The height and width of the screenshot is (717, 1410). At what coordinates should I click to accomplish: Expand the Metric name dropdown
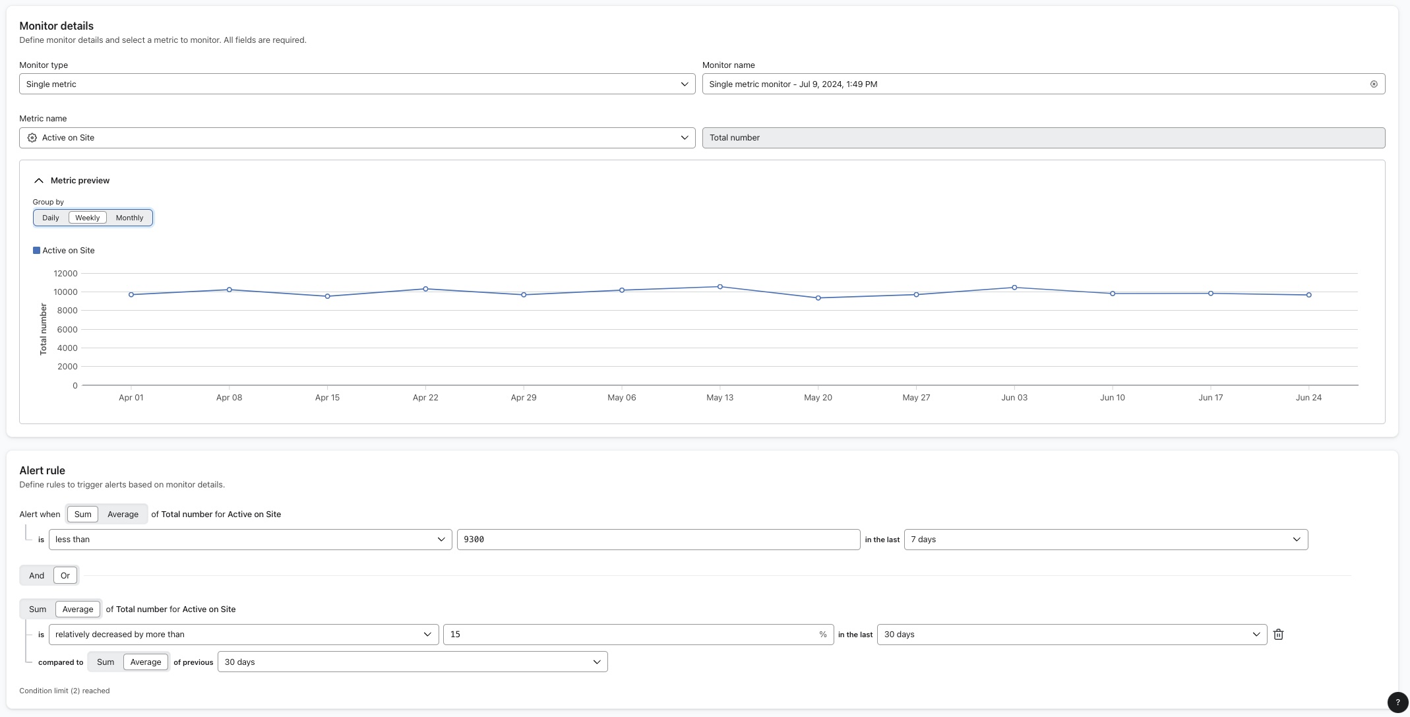[685, 137]
